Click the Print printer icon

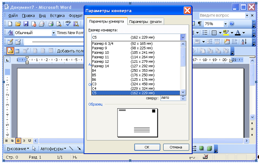51,24
